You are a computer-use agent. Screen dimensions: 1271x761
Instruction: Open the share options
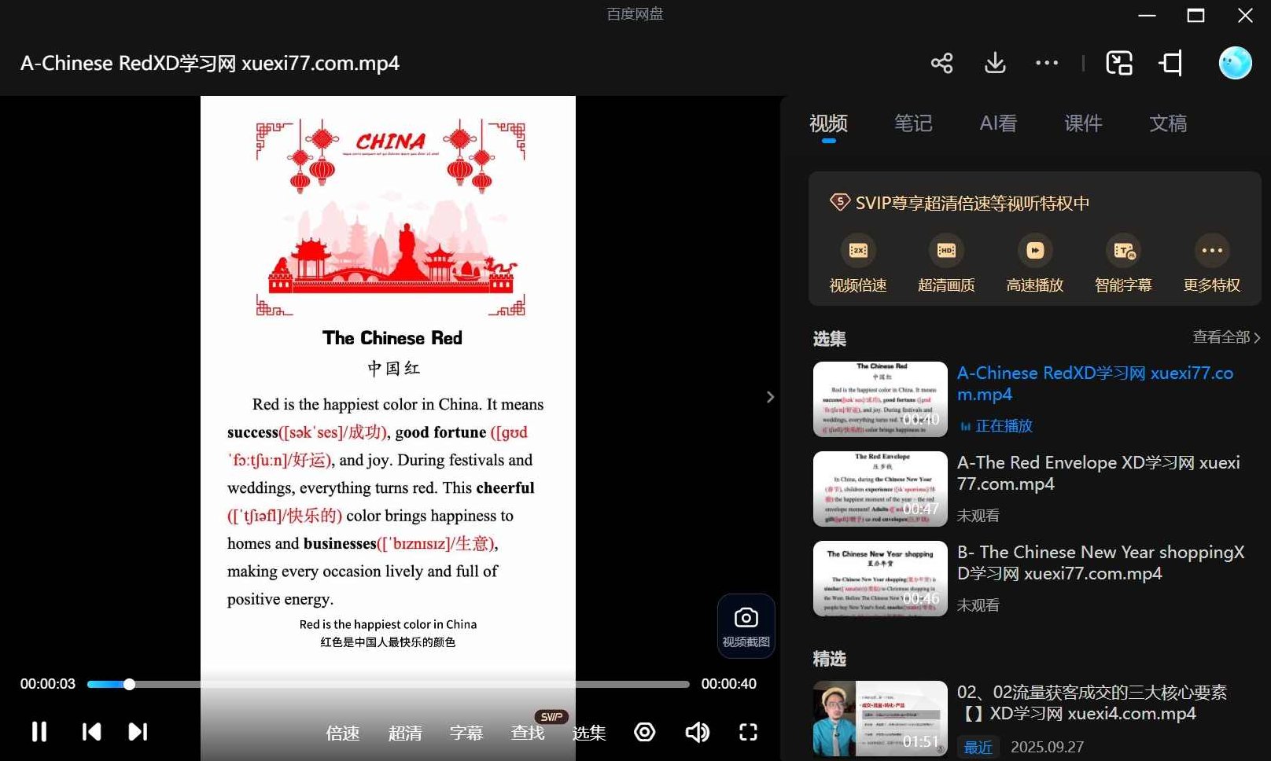coord(941,63)
